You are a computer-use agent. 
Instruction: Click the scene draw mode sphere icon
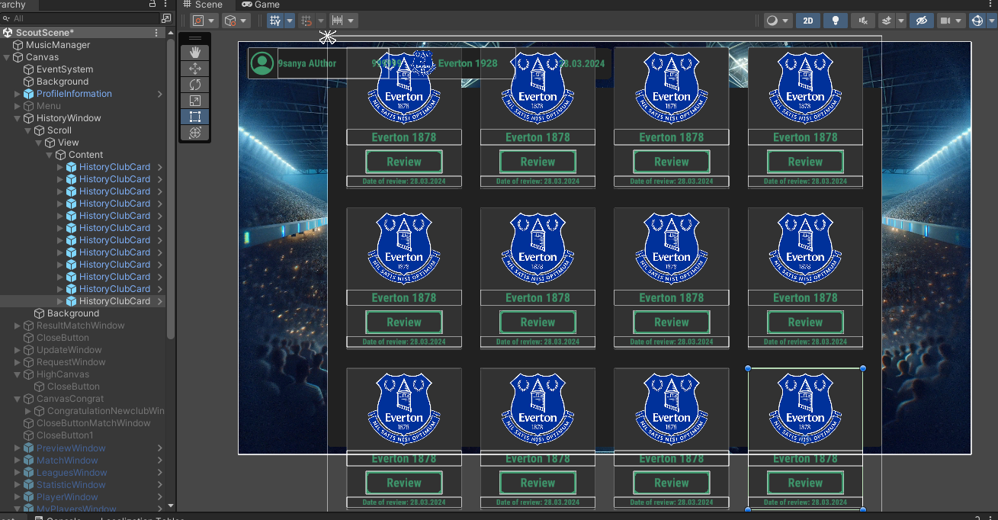pos(772,21)
